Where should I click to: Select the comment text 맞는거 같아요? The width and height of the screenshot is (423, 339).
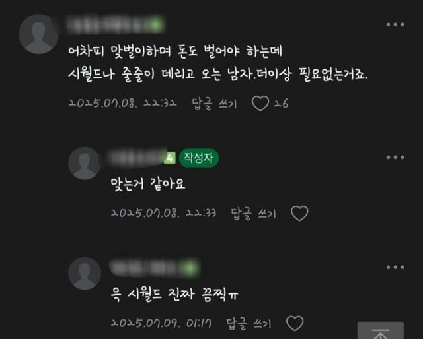pyautogui.click(x=148, y=185)
